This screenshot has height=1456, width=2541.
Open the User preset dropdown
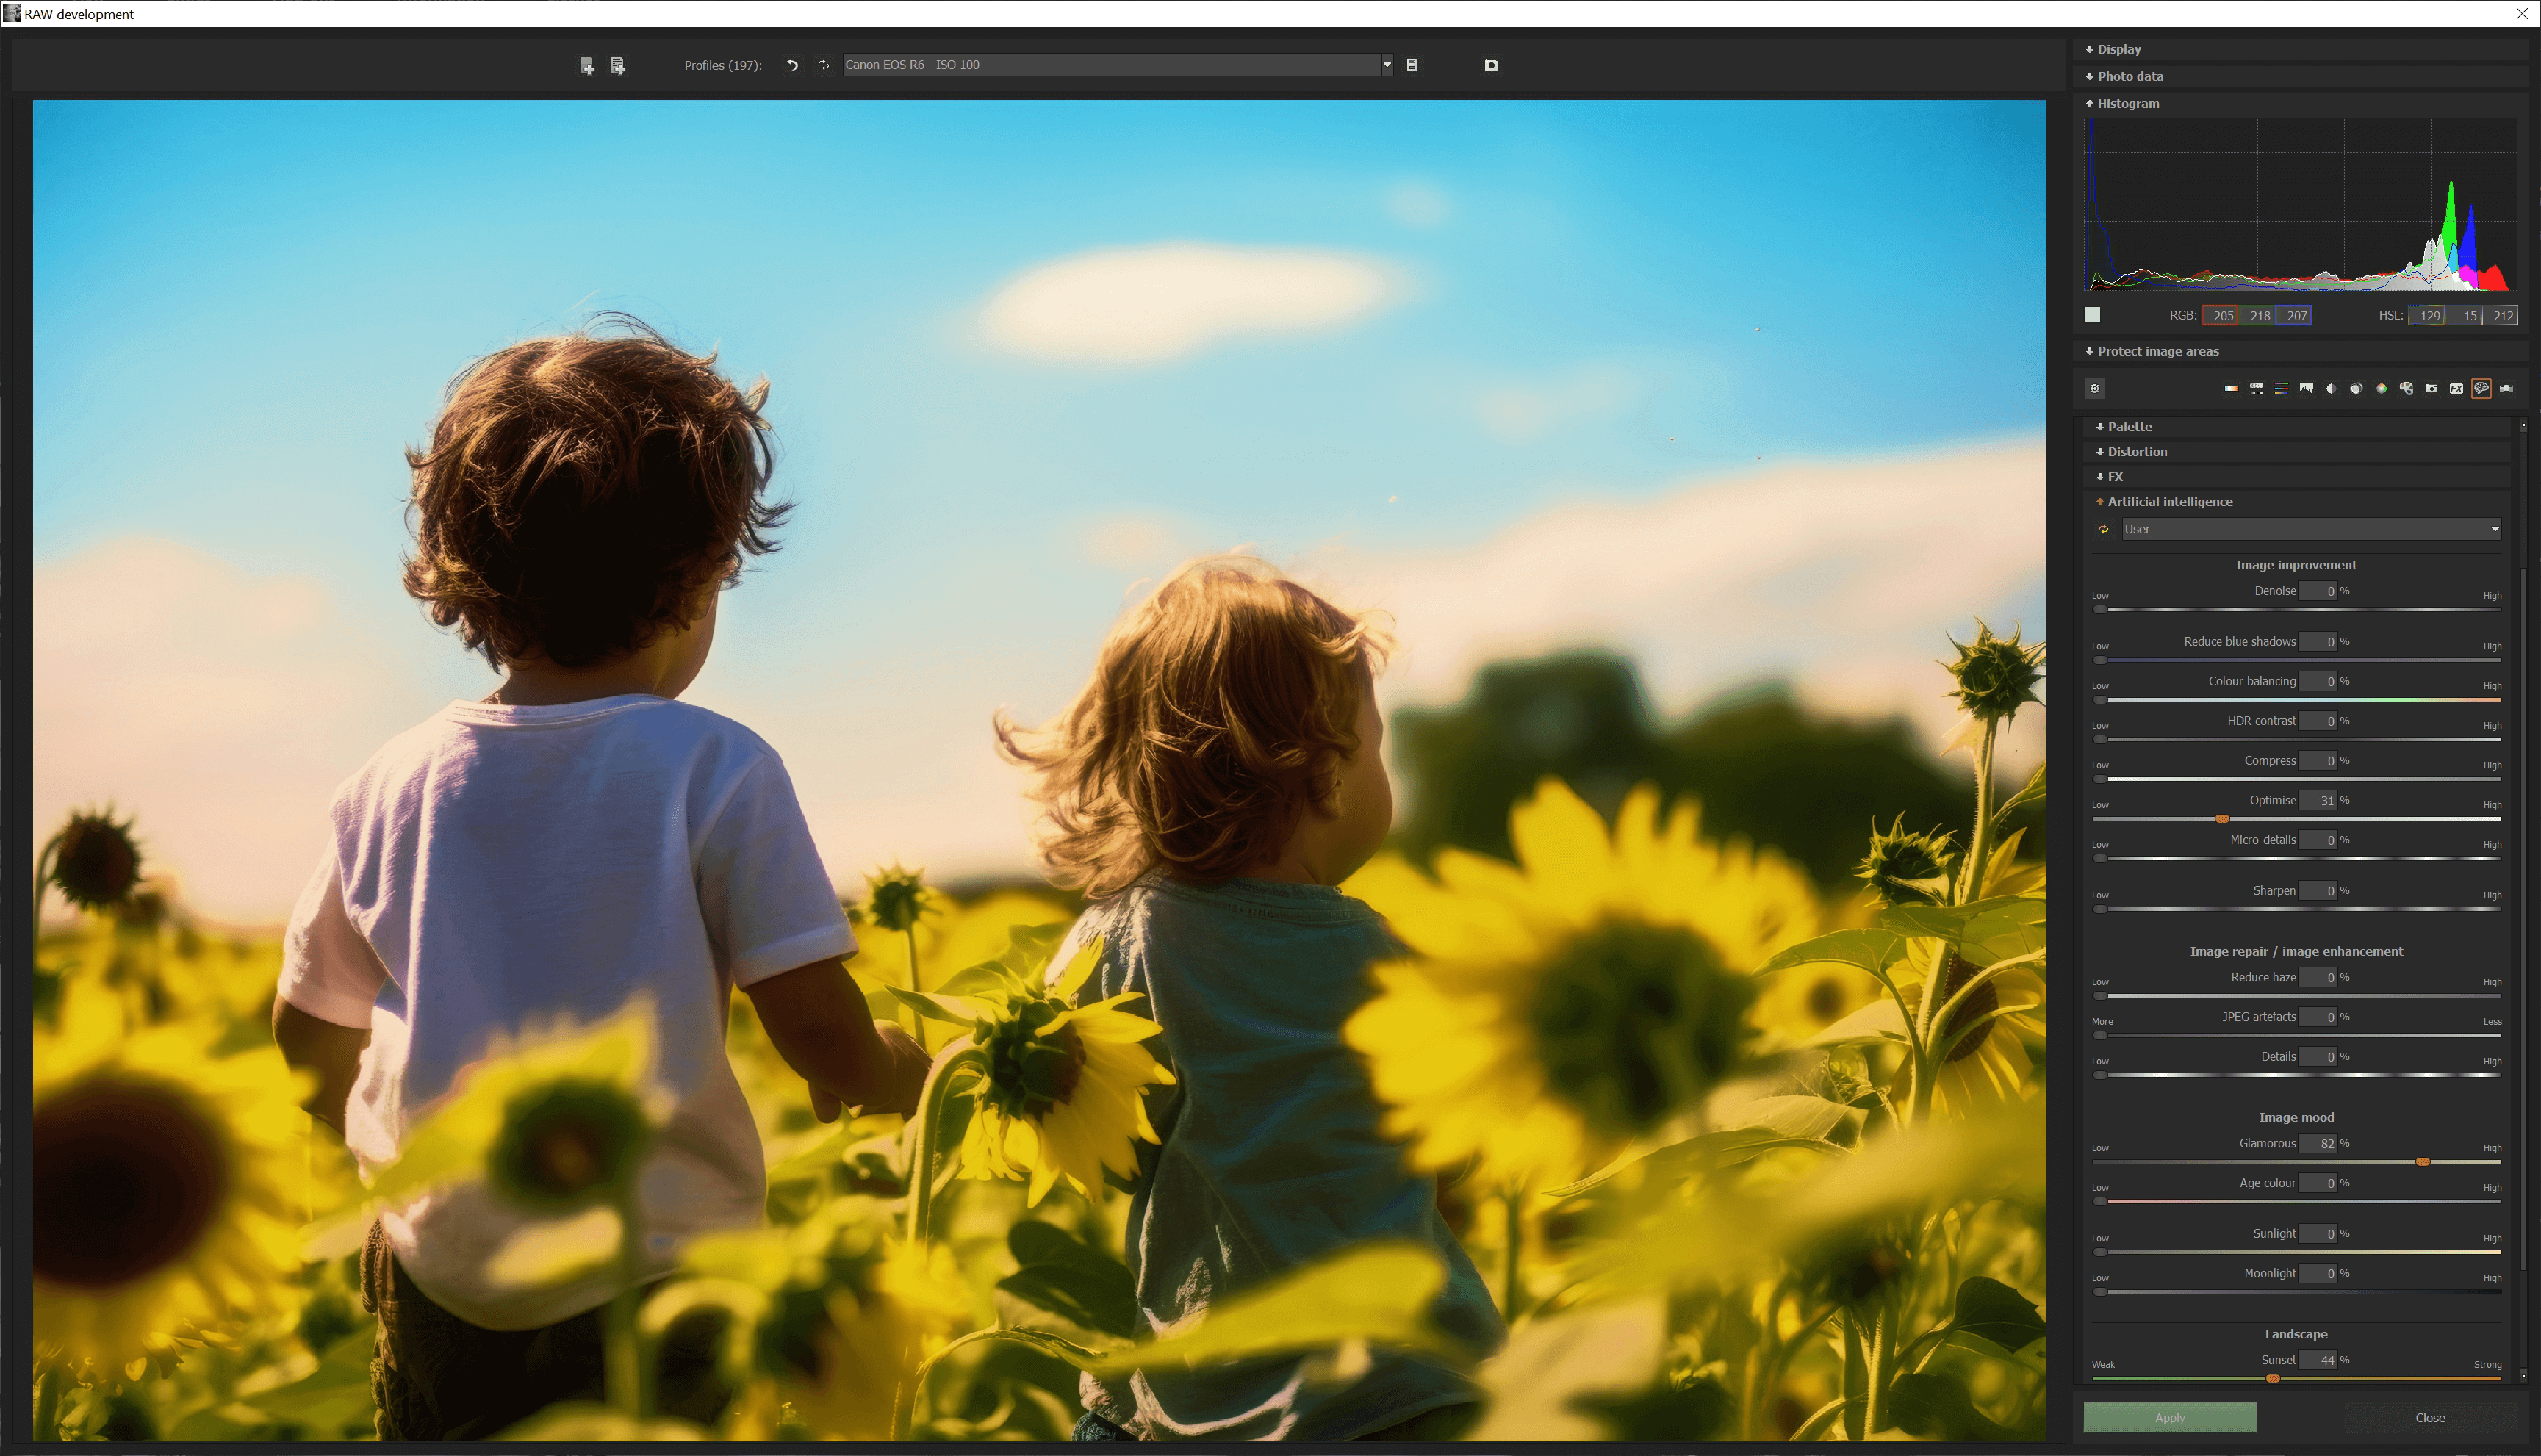2494,529
